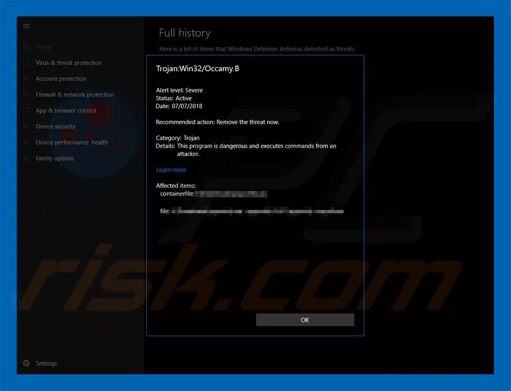Click the containerfile entry

pos(213,194)
